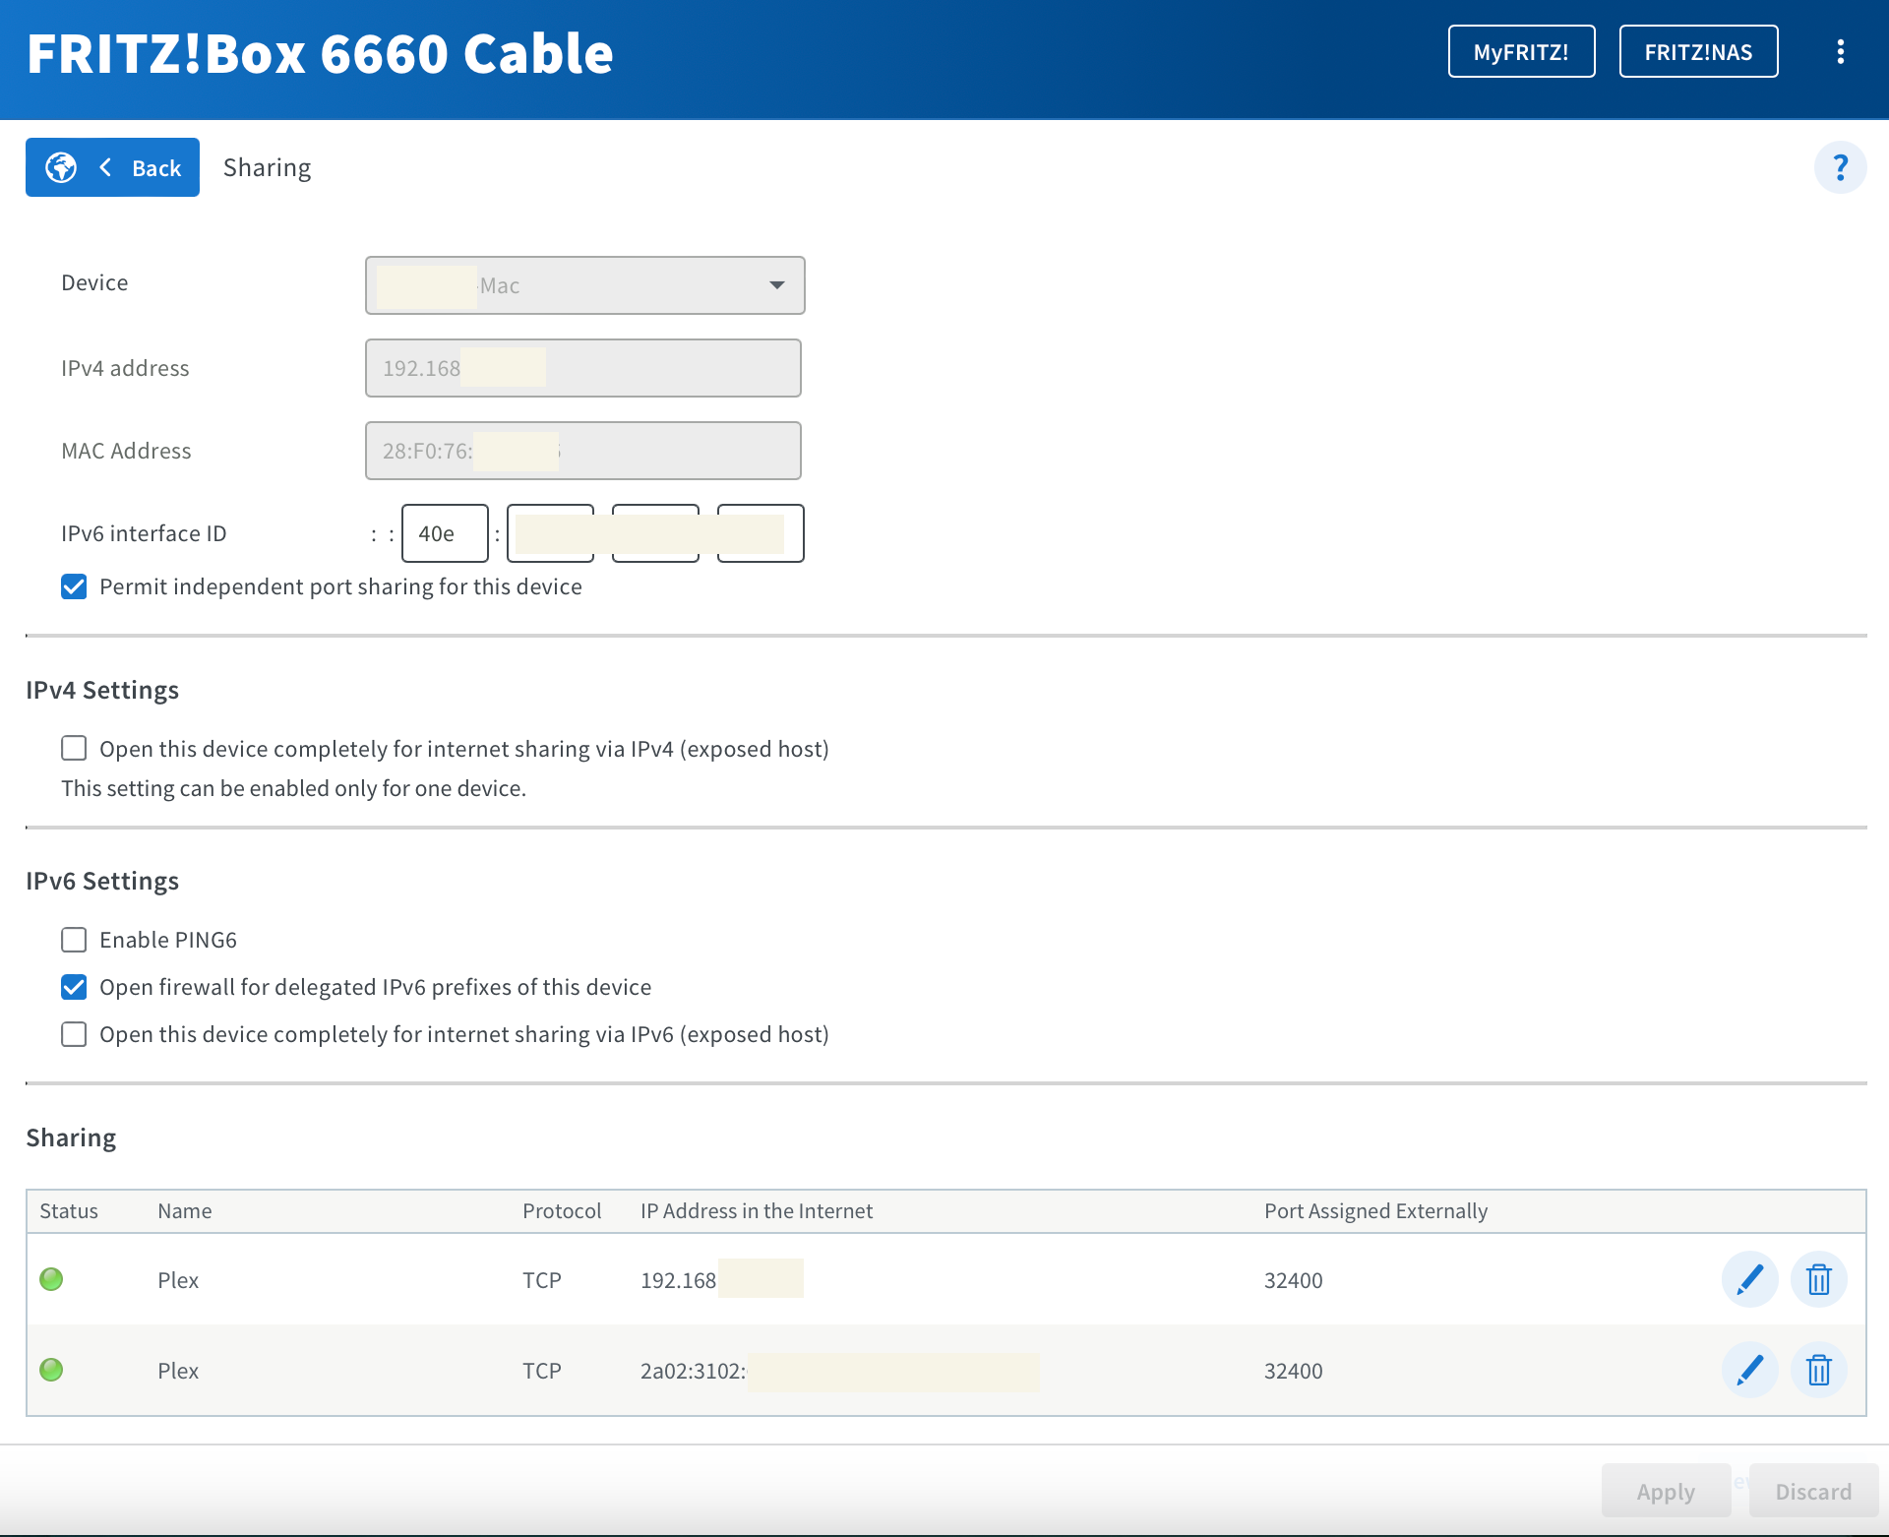Open the help question mark icon
Screen dimensions: 1889x1537
(x=1840, y=167)
